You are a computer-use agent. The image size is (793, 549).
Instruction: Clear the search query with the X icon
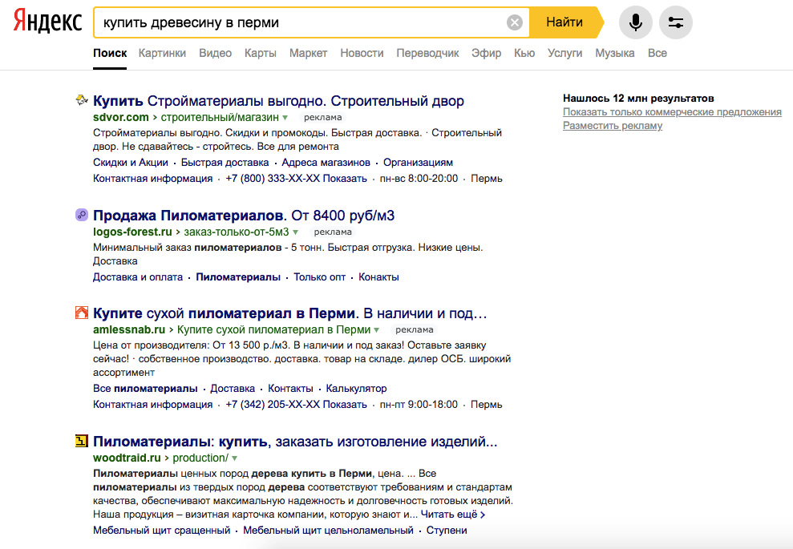click(x=514, y=22)
